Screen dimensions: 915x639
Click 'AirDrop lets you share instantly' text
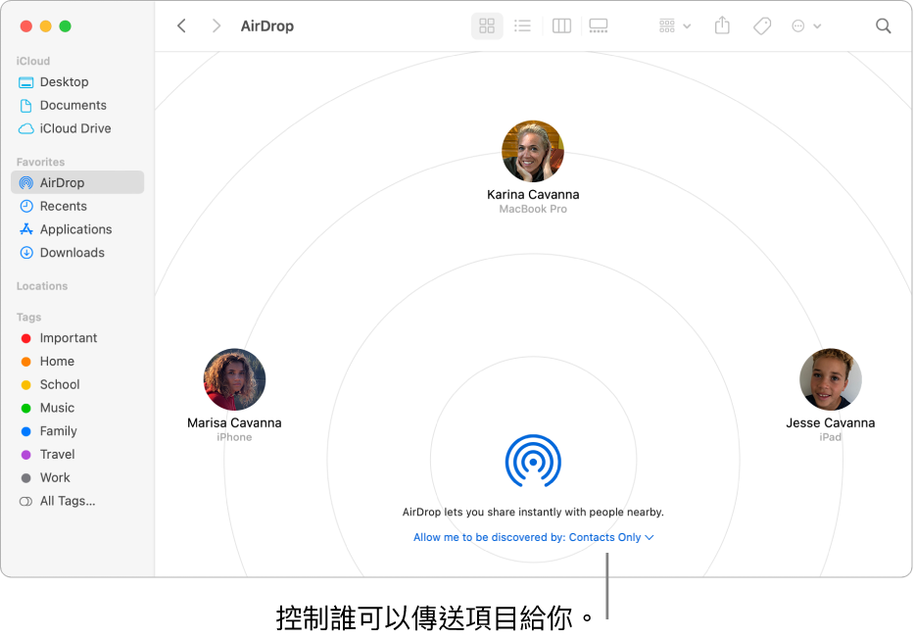(x=533, y=512)
